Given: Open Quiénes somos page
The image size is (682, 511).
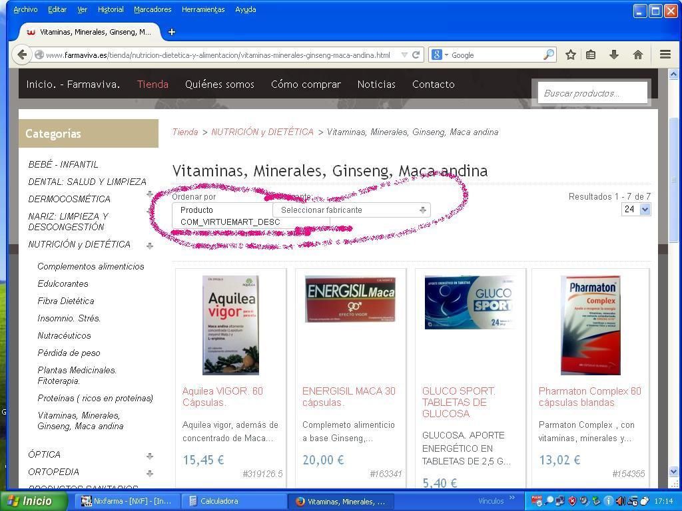Looking at the screenshot, I should click(x=220, y=85).
